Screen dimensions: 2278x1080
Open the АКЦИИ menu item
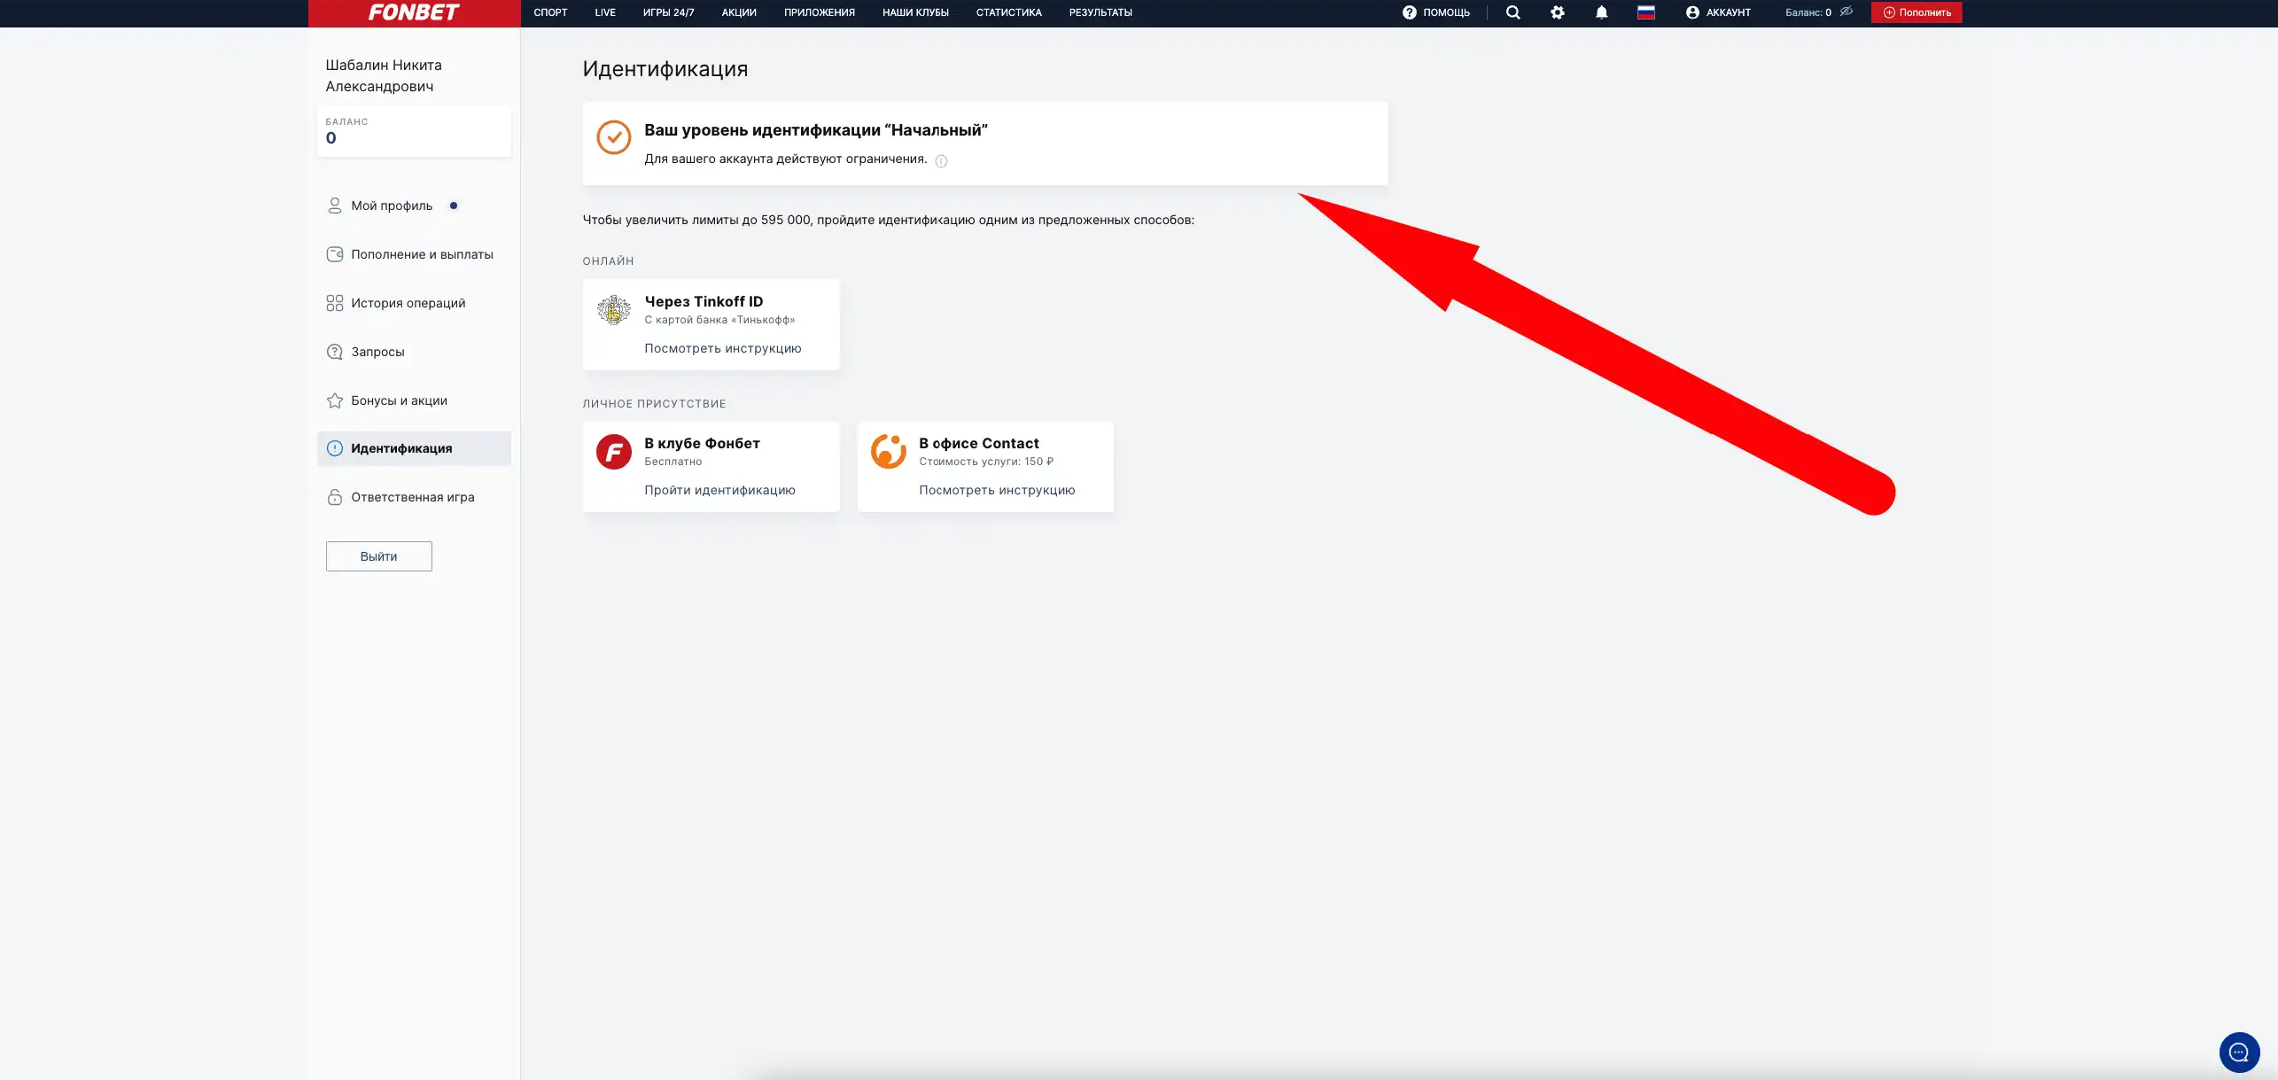point(739,12)
